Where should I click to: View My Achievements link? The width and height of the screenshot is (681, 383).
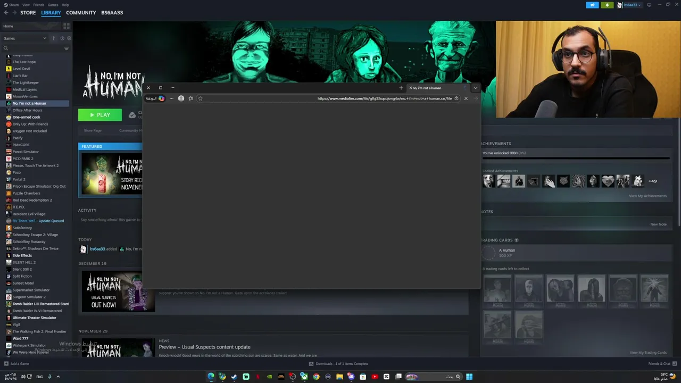tap(647, 196)
